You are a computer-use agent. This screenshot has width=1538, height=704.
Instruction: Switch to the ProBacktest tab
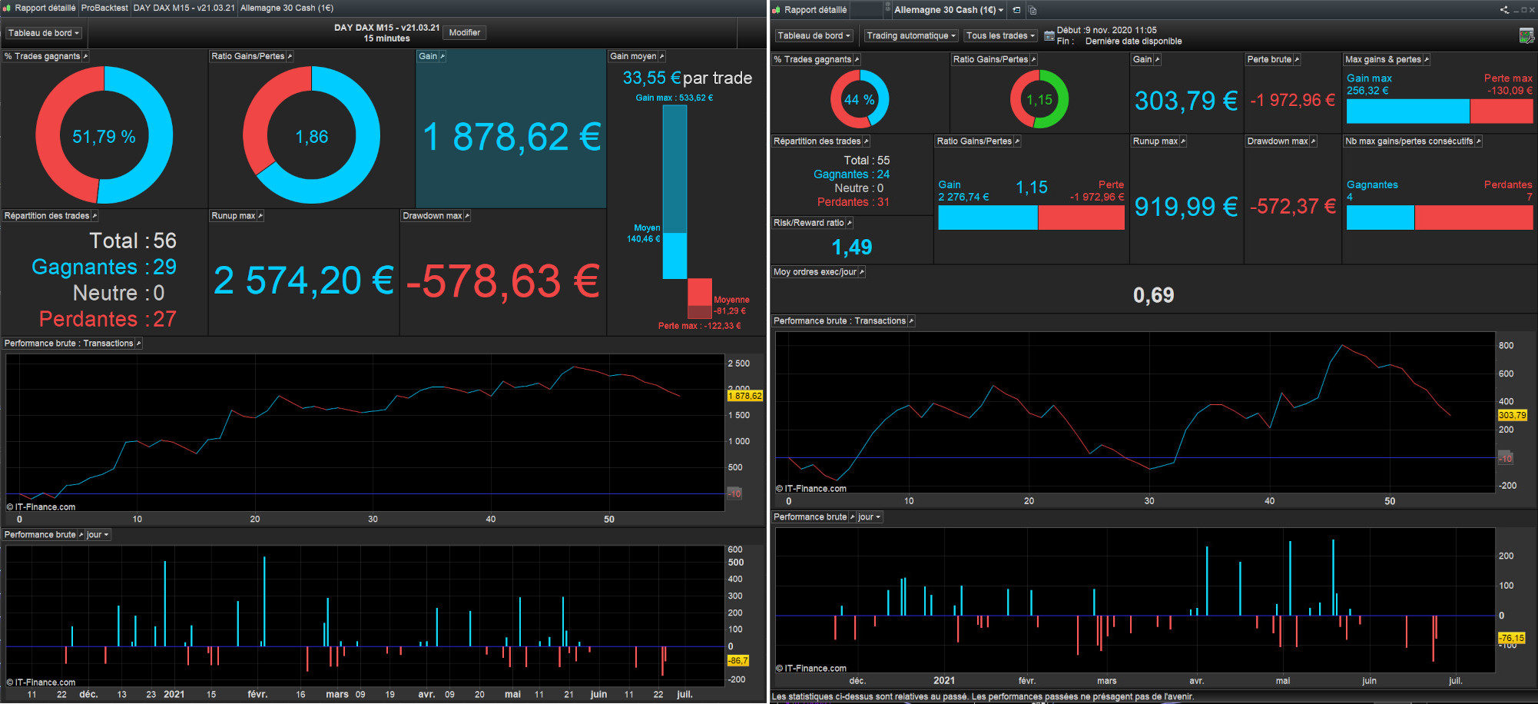pyautogui.click(x=104, y=8)
